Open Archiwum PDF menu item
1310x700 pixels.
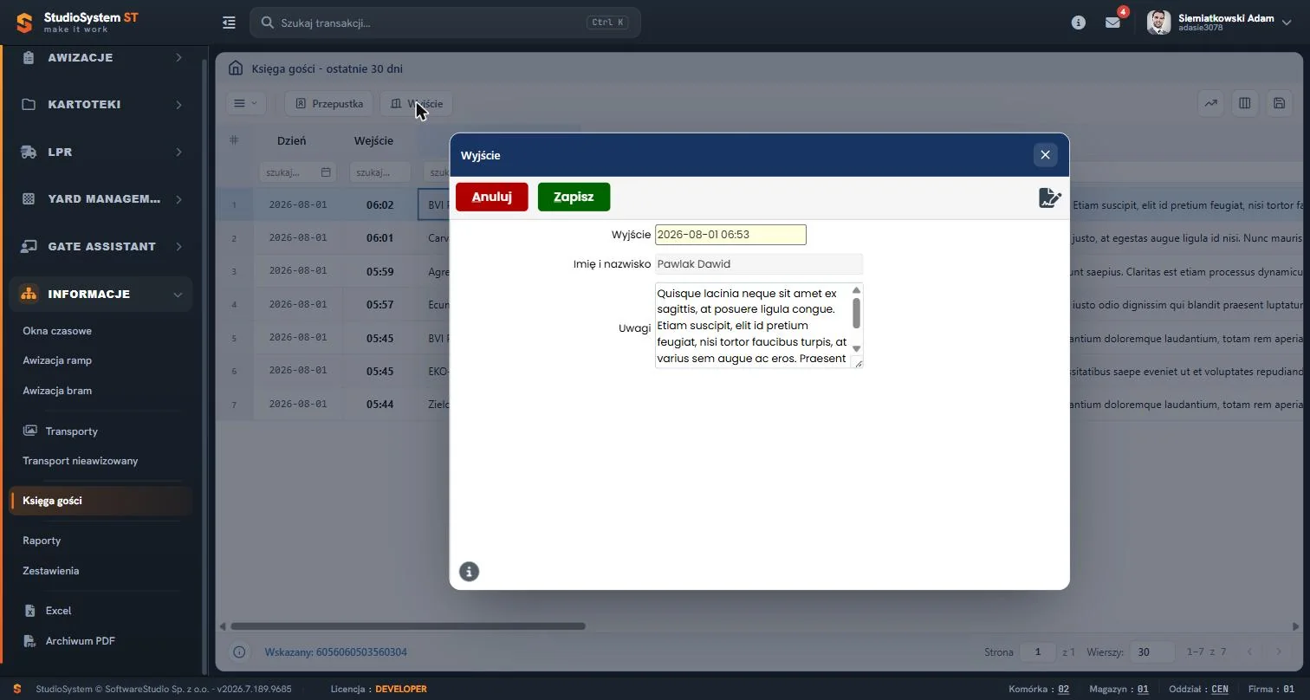pos(80,641)
